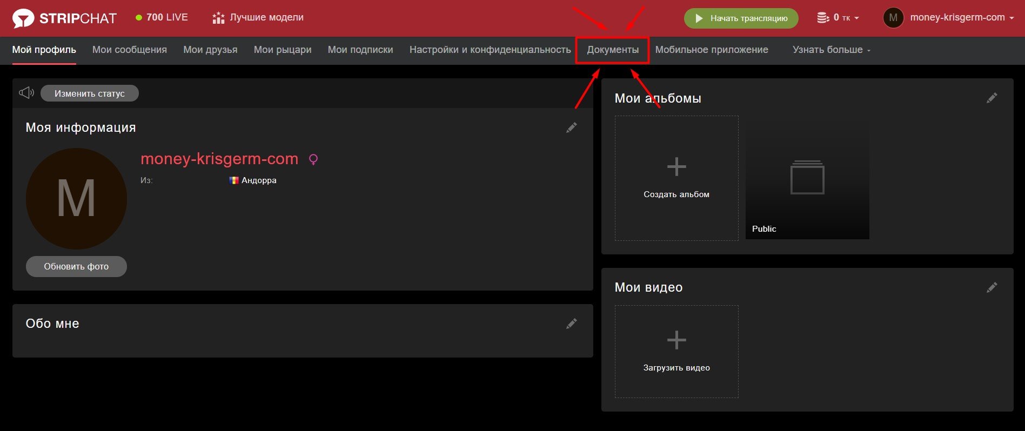Open Настройки и конфиденциальность tab
Screen dimensions: 1025x431
pos(490,50)
